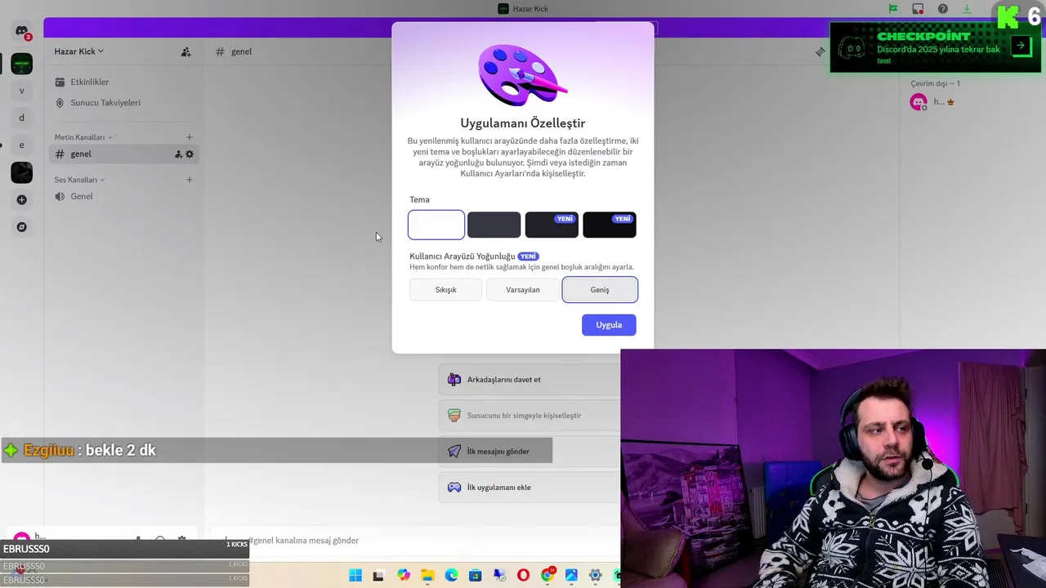Choose the light theme swatch

[x=436, y=225]
